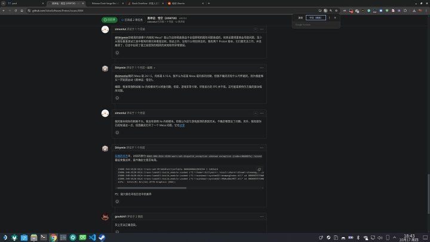Open Visual Studio Code from taskbar
This screenshot has height=242, width=430.
click(92, 237)
